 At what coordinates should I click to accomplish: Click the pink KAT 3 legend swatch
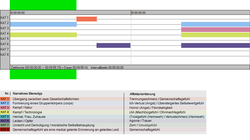coord(5,108)
